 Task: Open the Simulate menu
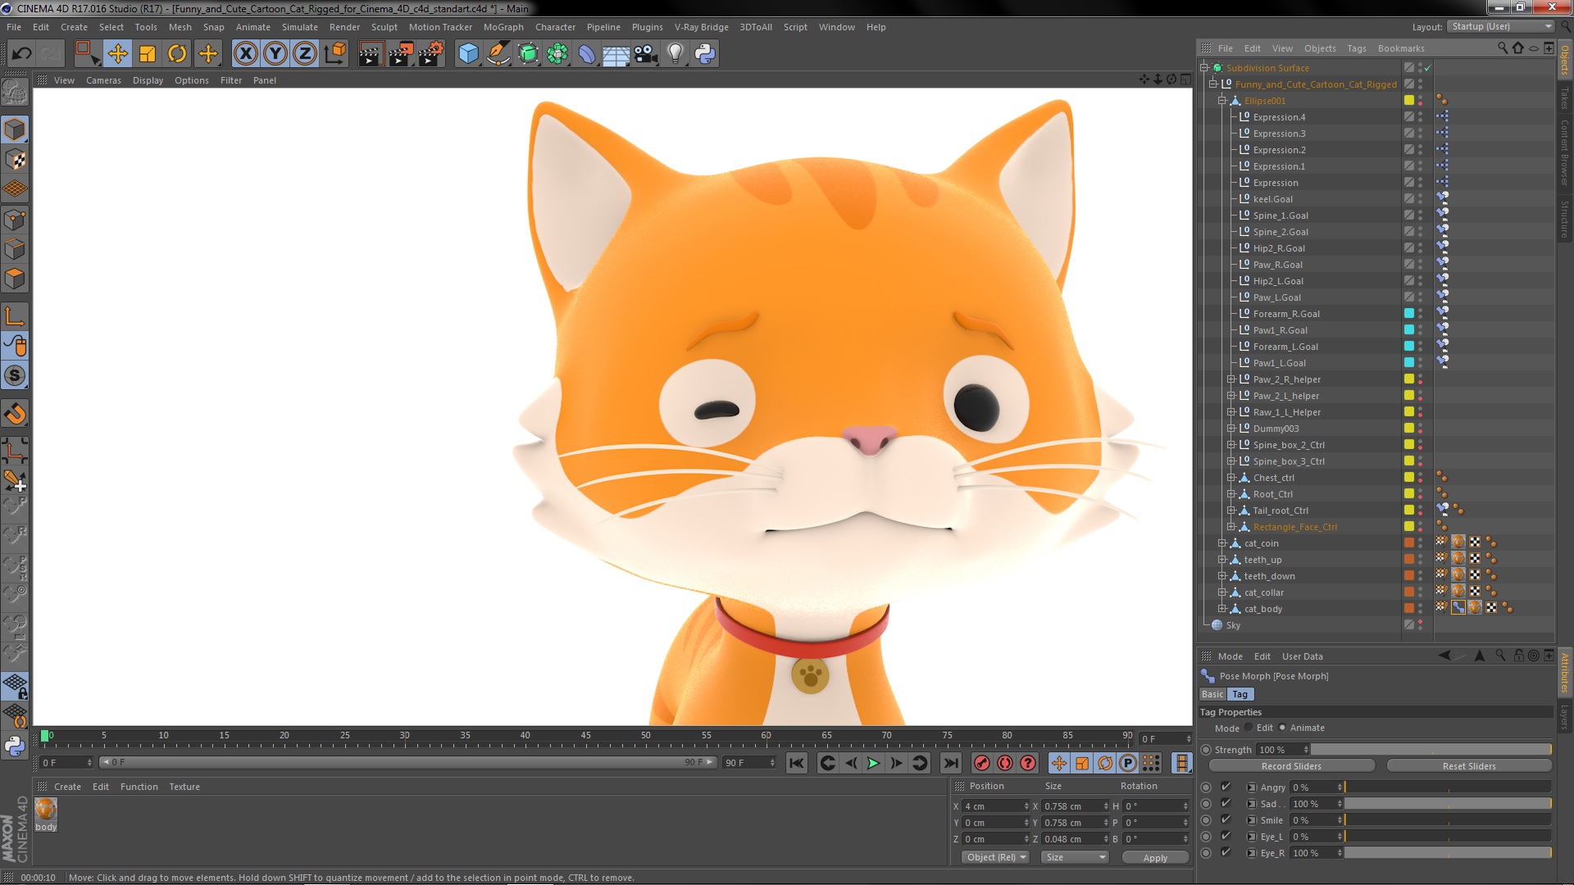point(299,27)
